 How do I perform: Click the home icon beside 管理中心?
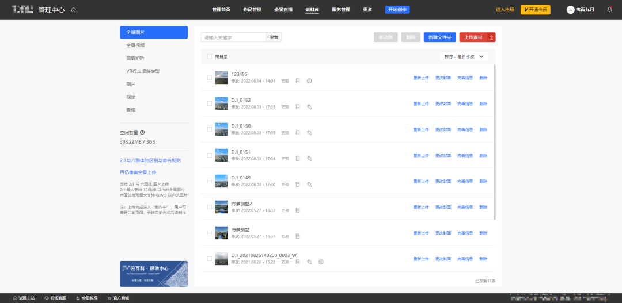click(73, 10)
